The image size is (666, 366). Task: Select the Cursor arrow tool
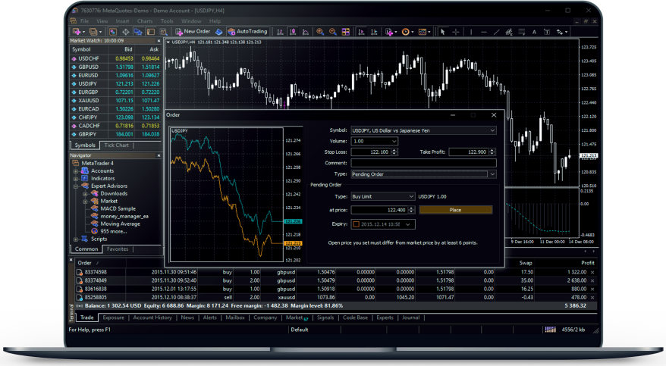[442, 32]
